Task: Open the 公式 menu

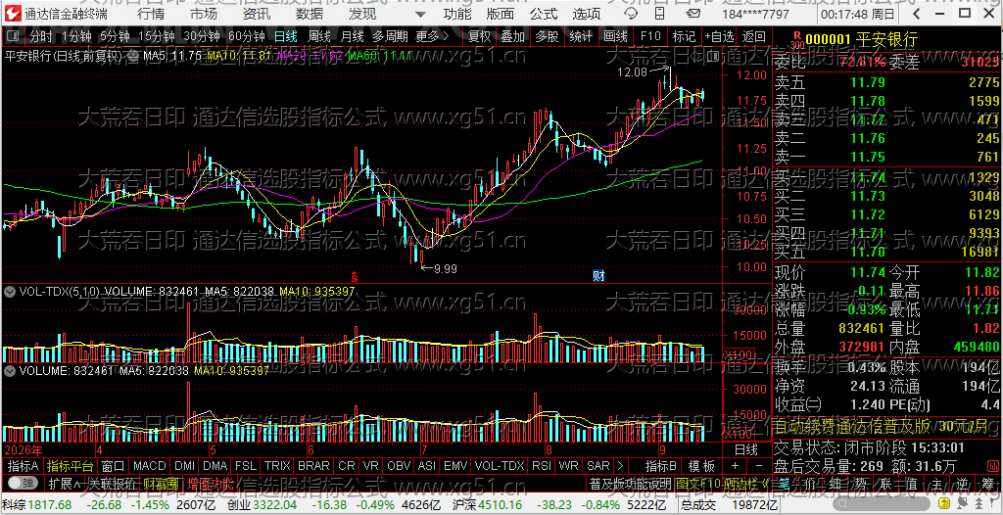Action: click(x=543, y=14)
